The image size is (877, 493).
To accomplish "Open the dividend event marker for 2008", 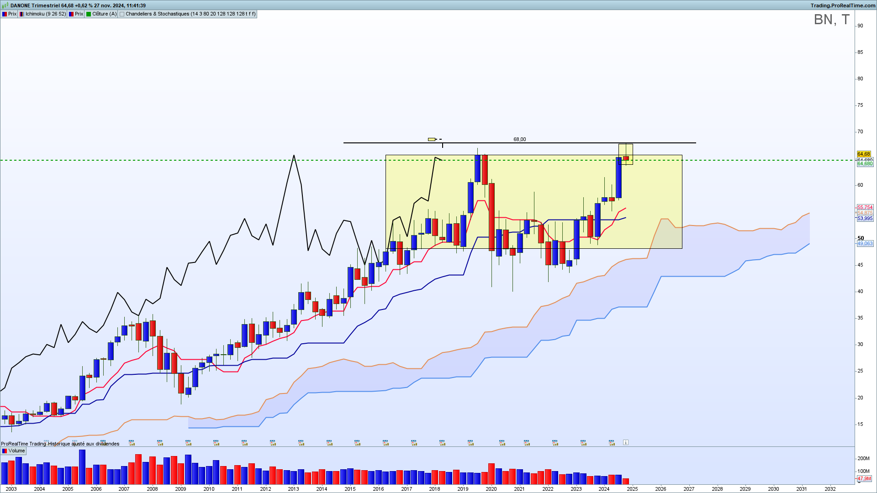I will pos(160,442).
